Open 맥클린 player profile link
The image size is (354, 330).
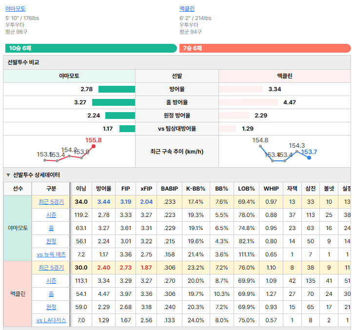click(x=187, y=9)
